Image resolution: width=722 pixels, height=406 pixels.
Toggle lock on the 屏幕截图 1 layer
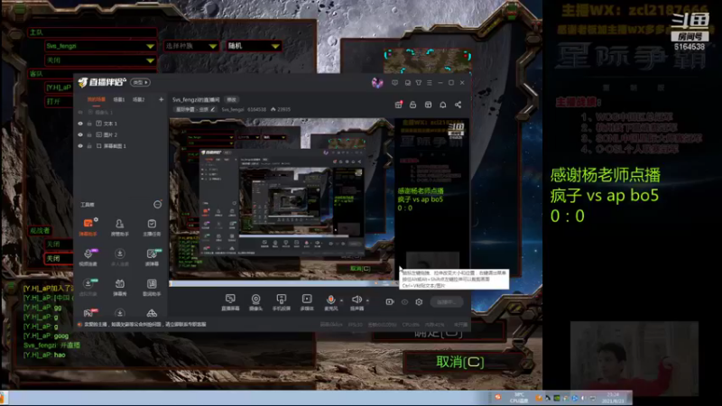pyautogui.click(x=89, y=146)
